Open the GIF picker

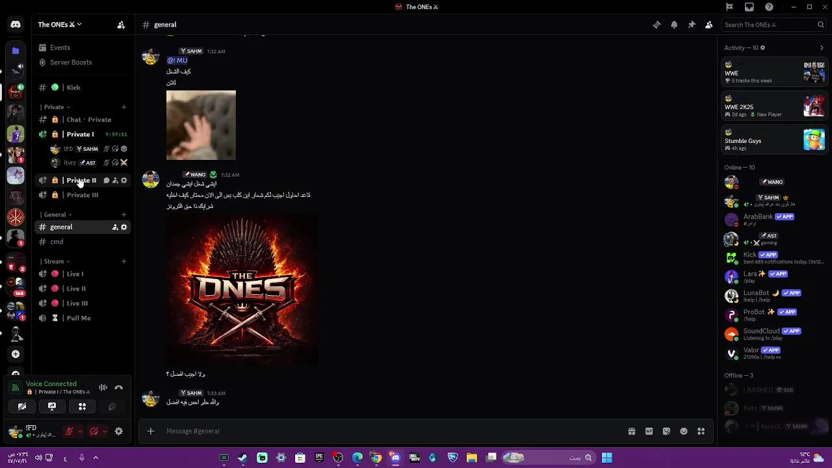pos(649,431)
